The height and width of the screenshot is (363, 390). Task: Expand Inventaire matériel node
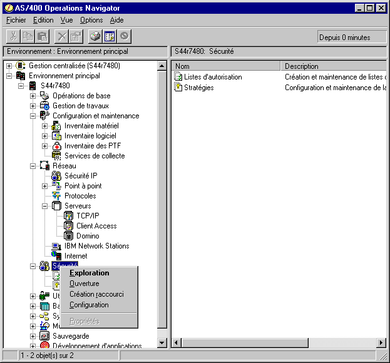45,126
